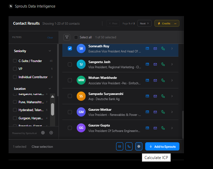Image resolution: width=213 pixels, height=169 pixels.
Task: Click the Sprouts Data Intelligence logo
Action: tap(11, 6)
